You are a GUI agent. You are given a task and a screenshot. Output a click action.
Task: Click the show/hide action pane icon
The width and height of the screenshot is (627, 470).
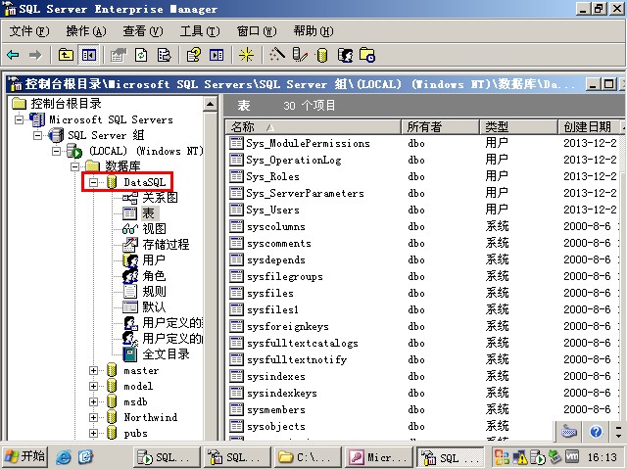point(217,55)
